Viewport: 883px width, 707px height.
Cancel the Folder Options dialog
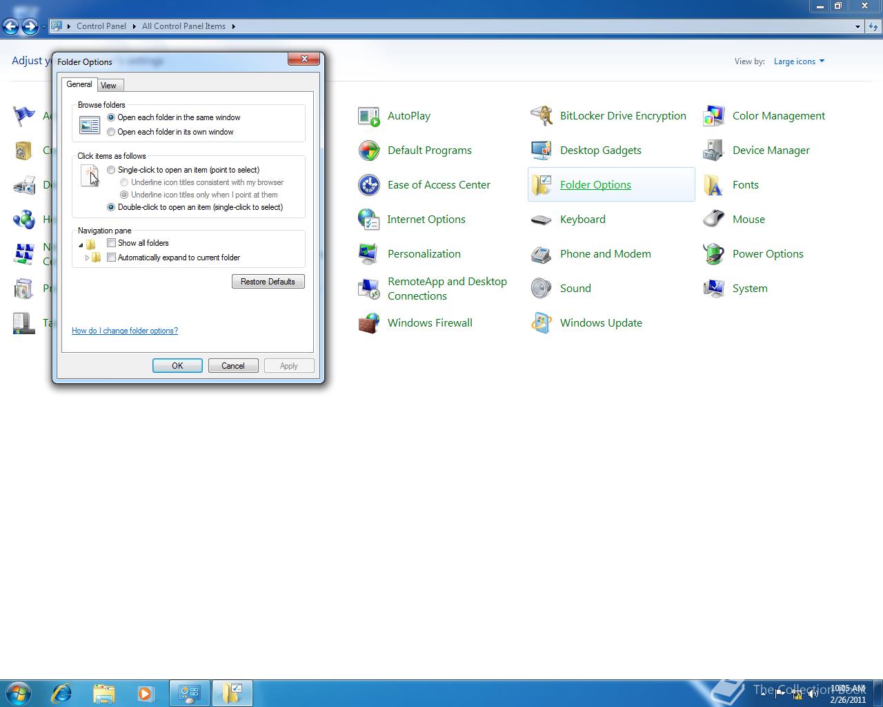(x=233, y=366)
